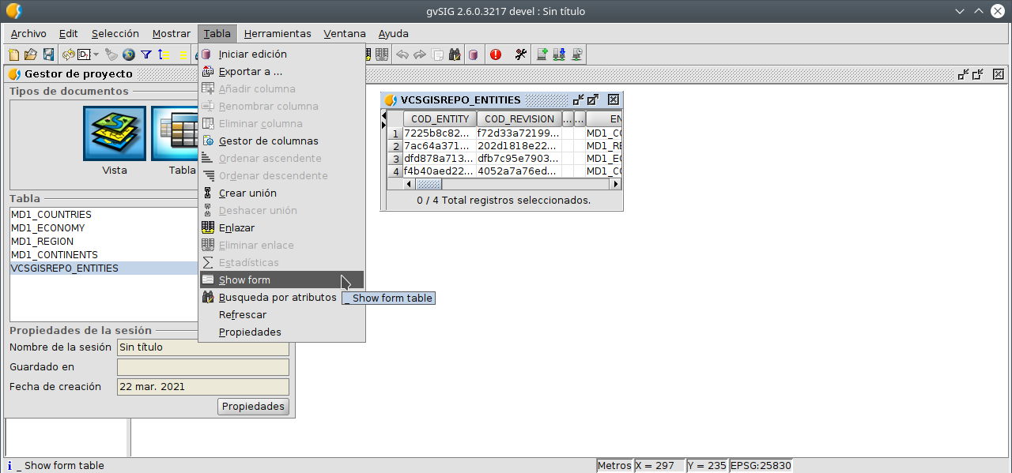Choose Gestor de columnas menu entry
1012x473 pixels.
coord(281,141)
